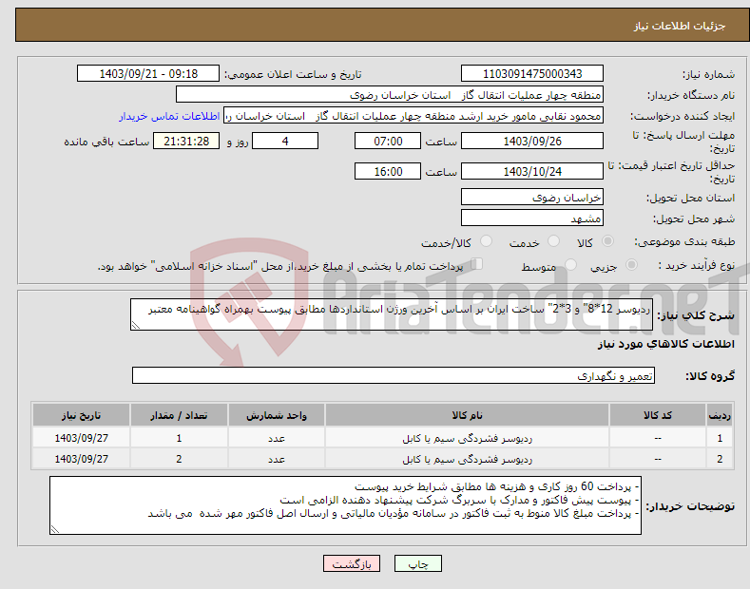Click the نام کالا column header
The height and width of the screenshot is (589, 750).
pos(467,415)
